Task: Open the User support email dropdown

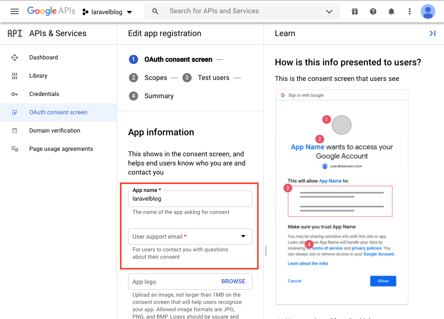Action: (x=190, y=236)
